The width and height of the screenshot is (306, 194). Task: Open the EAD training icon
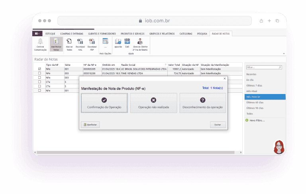(127, 41)
